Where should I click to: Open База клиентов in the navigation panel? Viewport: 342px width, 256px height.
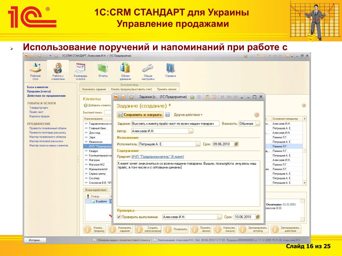[37, 87]
